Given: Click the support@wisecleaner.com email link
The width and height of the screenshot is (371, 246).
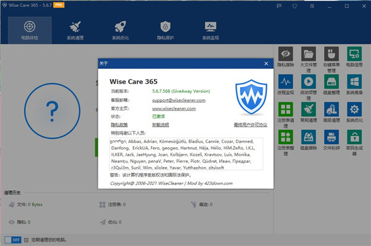Looking at the screenshot, I should click(179, 100).
